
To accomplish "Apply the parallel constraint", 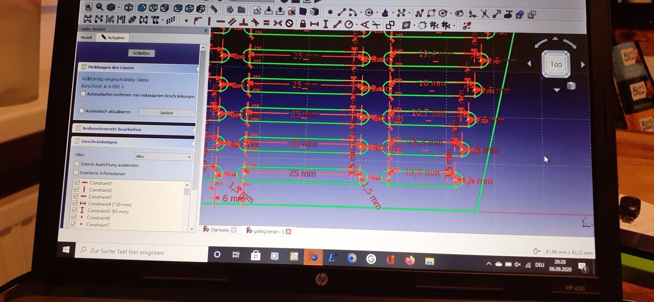I will (x=232, y=22).
